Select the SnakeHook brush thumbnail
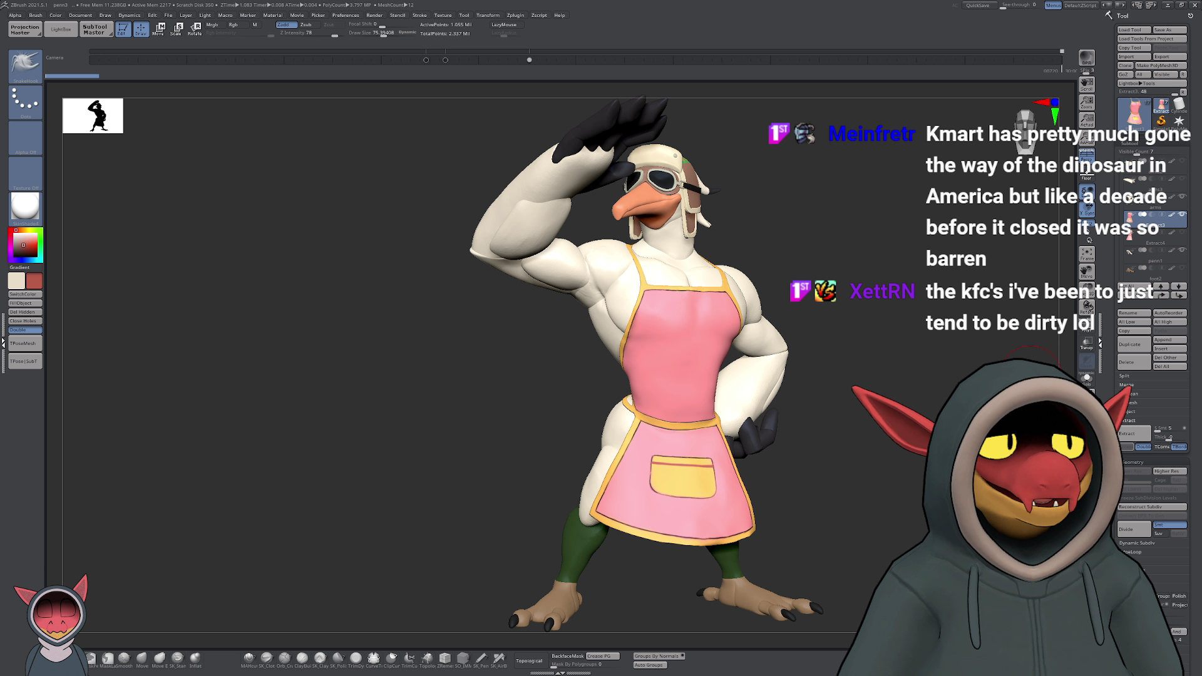 coord(25,65)
